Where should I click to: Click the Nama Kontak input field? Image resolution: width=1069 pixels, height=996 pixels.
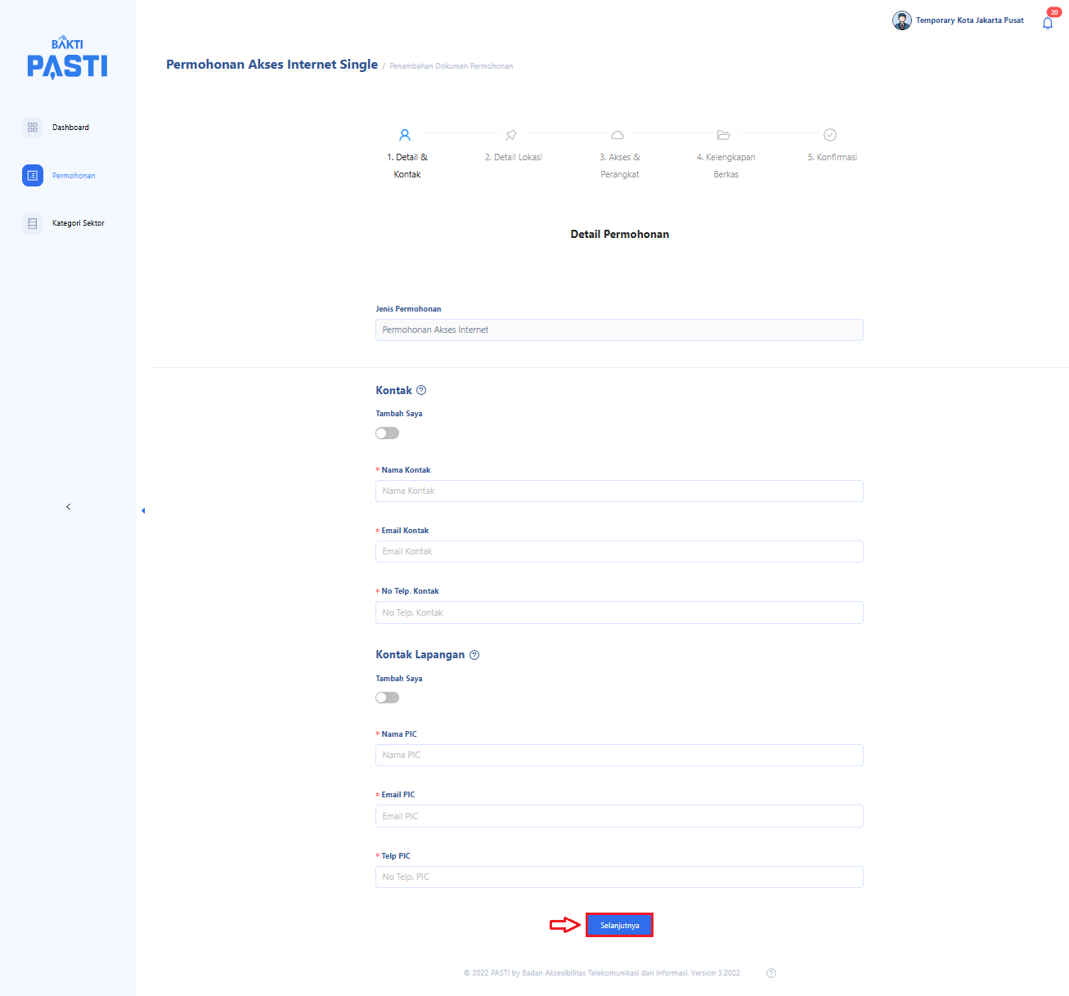point(619,491)
